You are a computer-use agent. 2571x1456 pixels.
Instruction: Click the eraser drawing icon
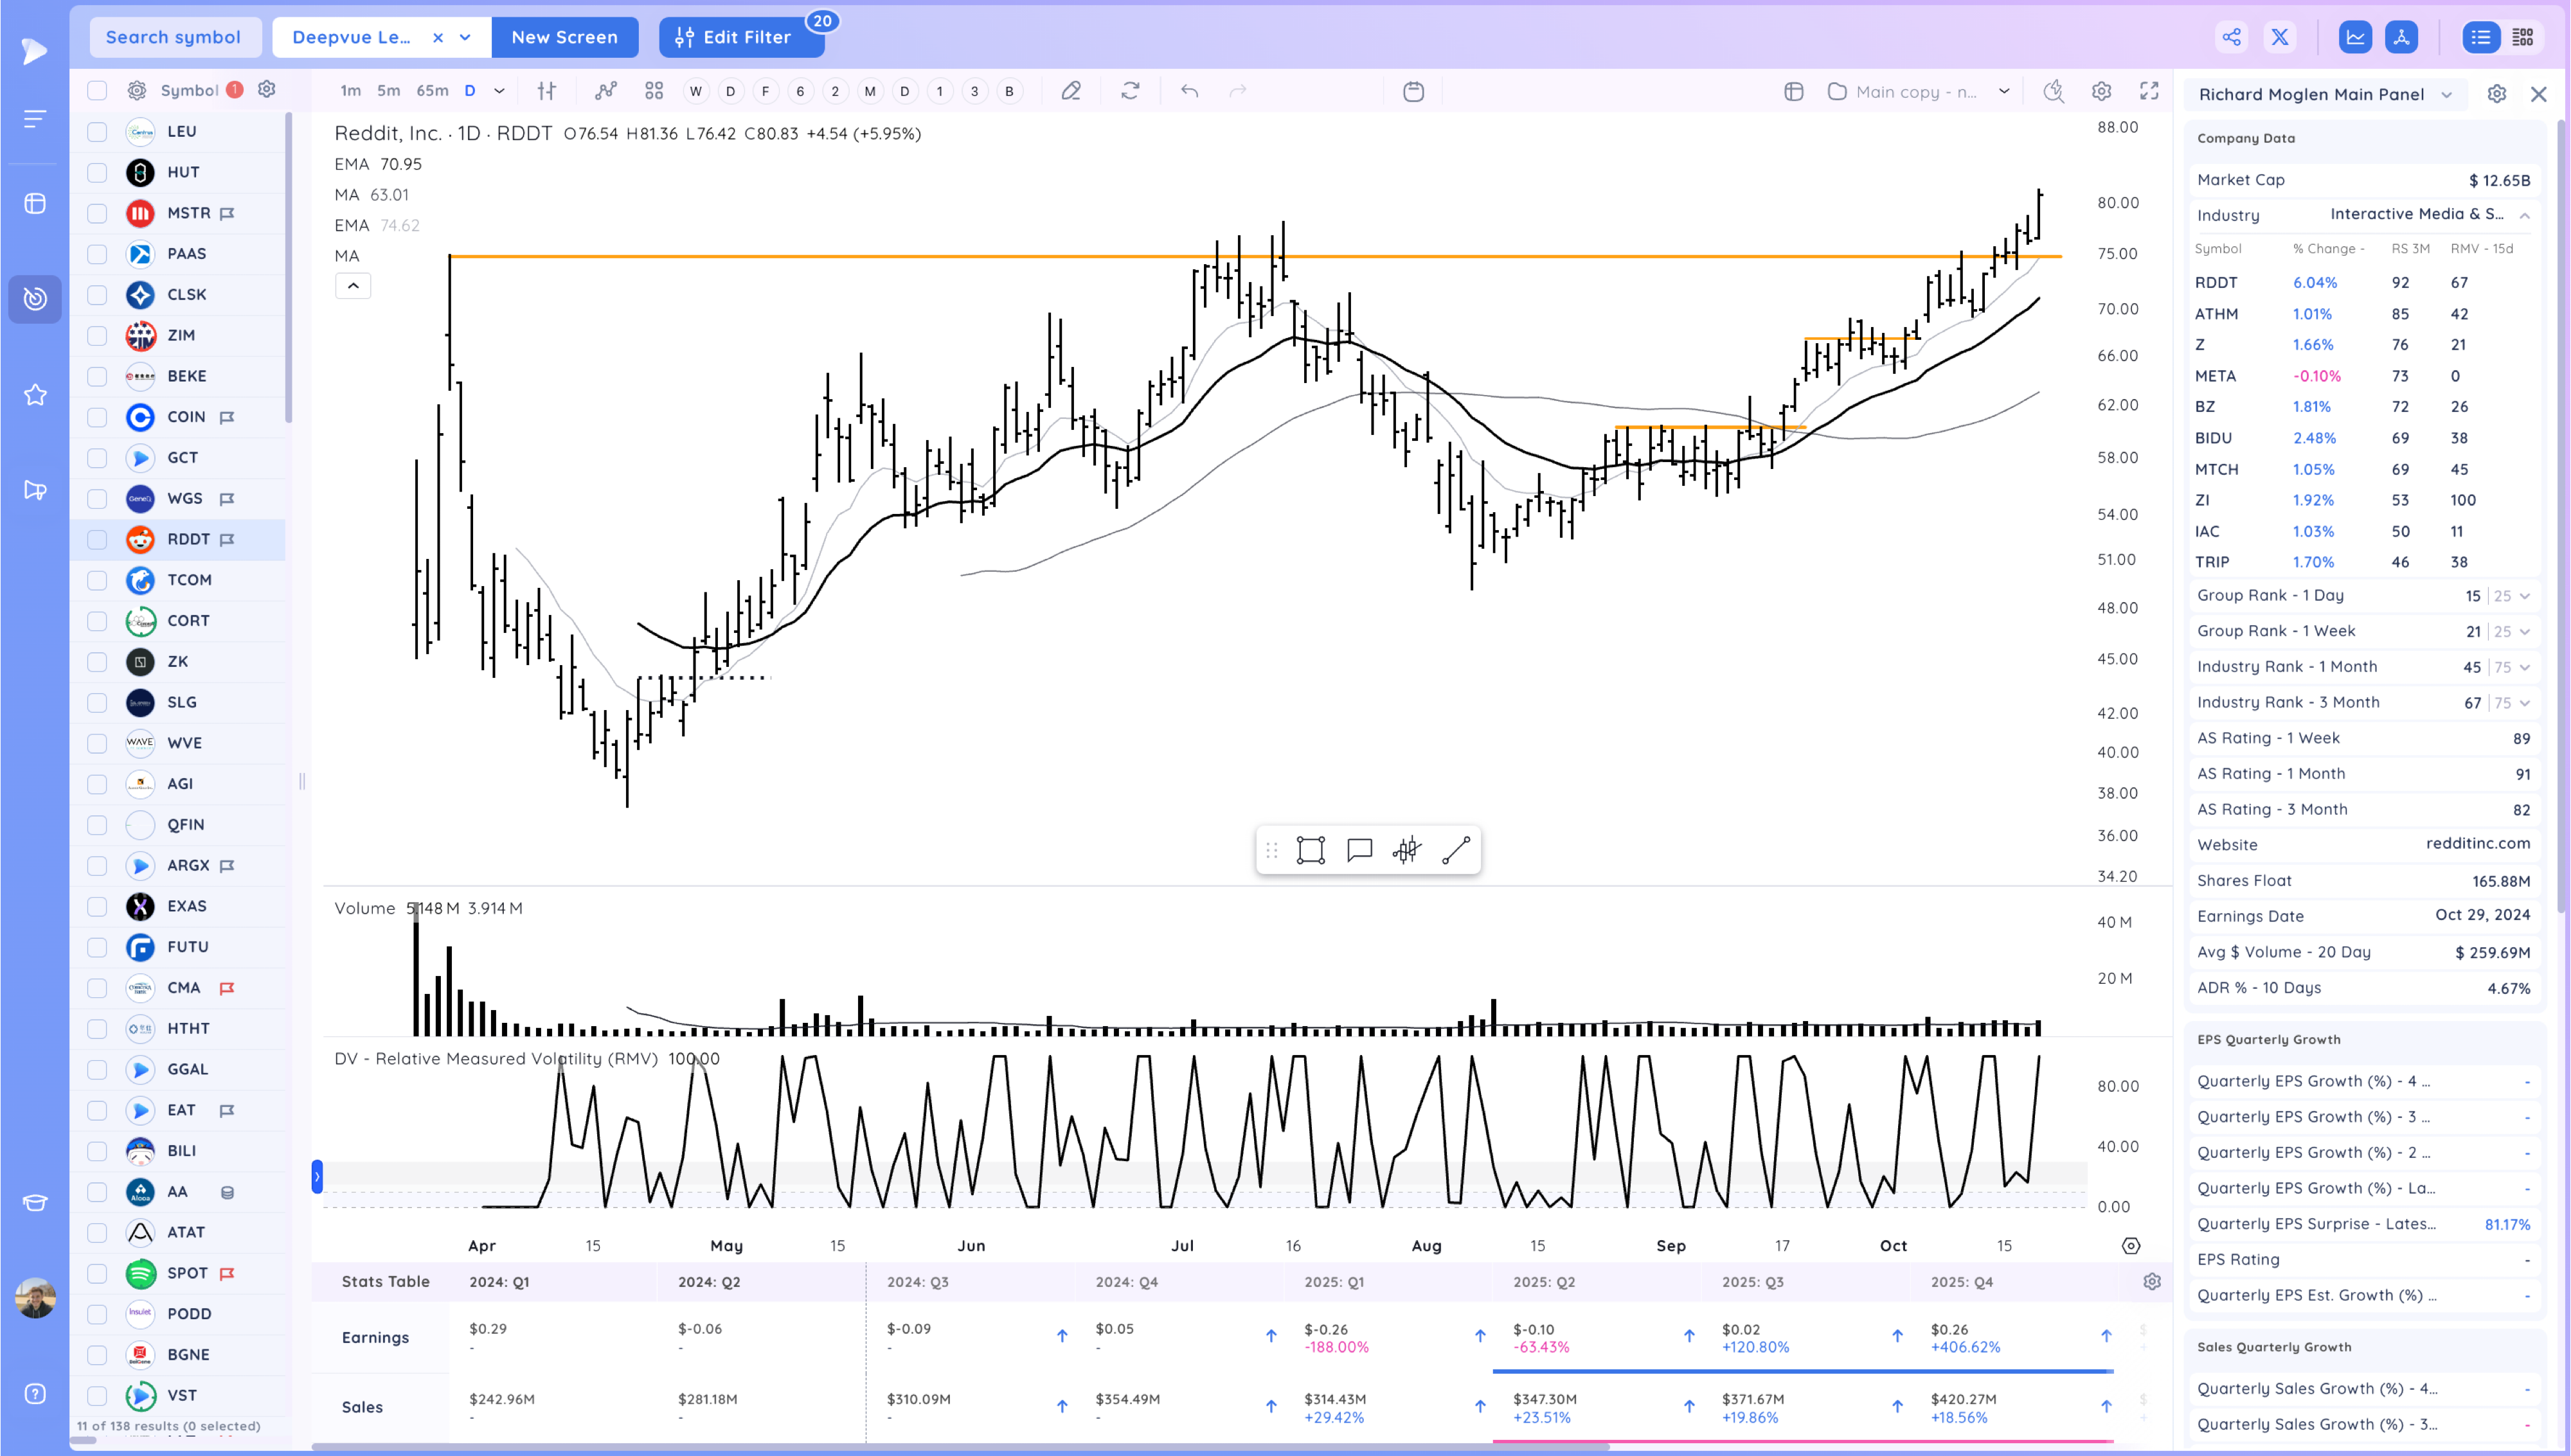click(x=1071, y=91)
